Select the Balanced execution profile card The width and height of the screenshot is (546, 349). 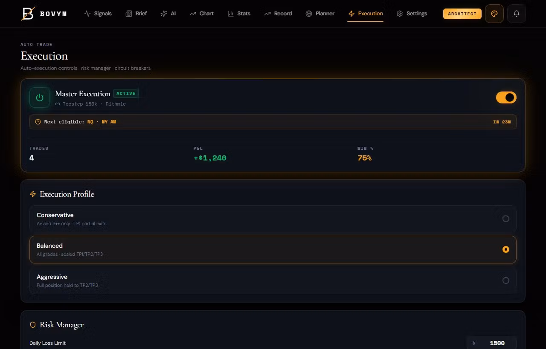(273, 249)
